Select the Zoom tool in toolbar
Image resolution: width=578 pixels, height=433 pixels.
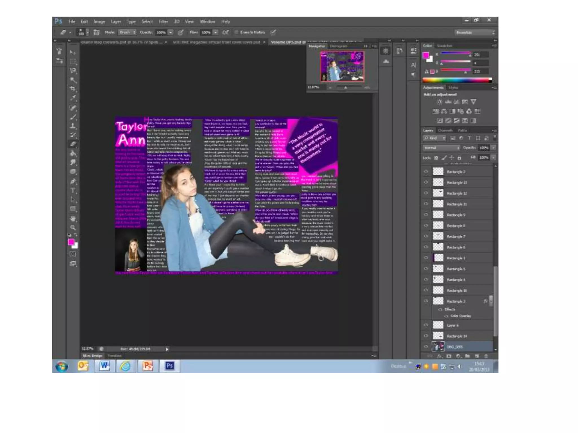pyautogui.click(x=73, y=227)
